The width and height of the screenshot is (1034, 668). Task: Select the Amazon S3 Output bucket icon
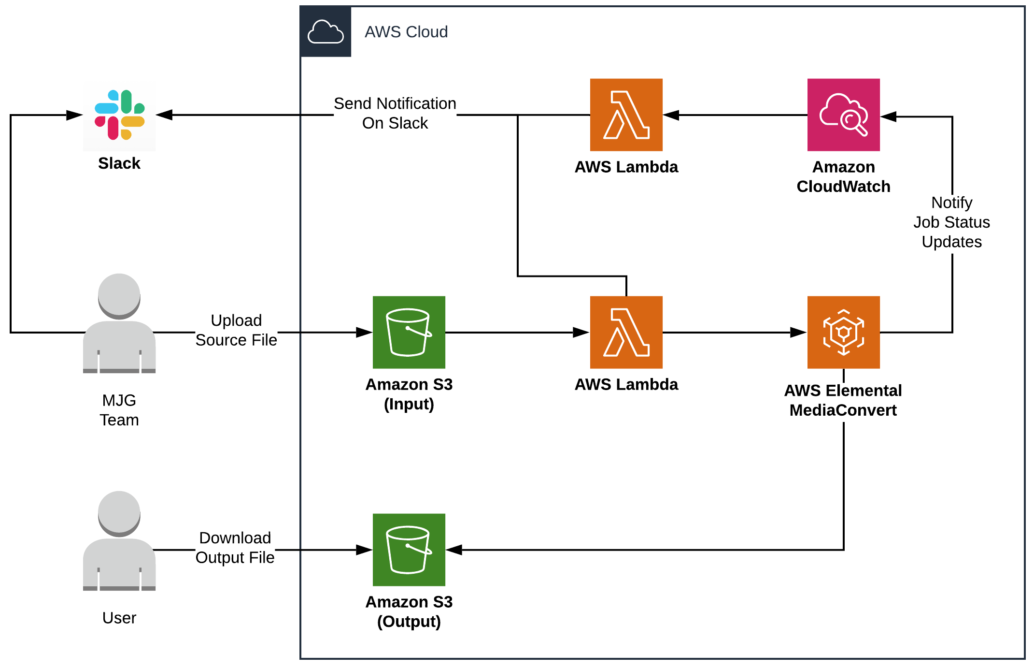pos(409,550)
